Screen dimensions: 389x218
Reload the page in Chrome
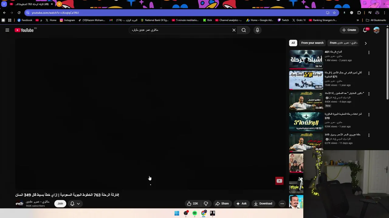pyautogui.click(x=19, y=13)
